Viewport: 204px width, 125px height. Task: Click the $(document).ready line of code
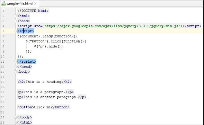point(47,36)
